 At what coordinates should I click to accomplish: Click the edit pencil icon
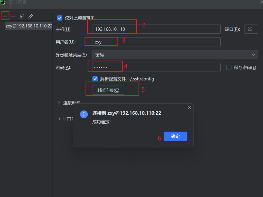tap(31, 16)
